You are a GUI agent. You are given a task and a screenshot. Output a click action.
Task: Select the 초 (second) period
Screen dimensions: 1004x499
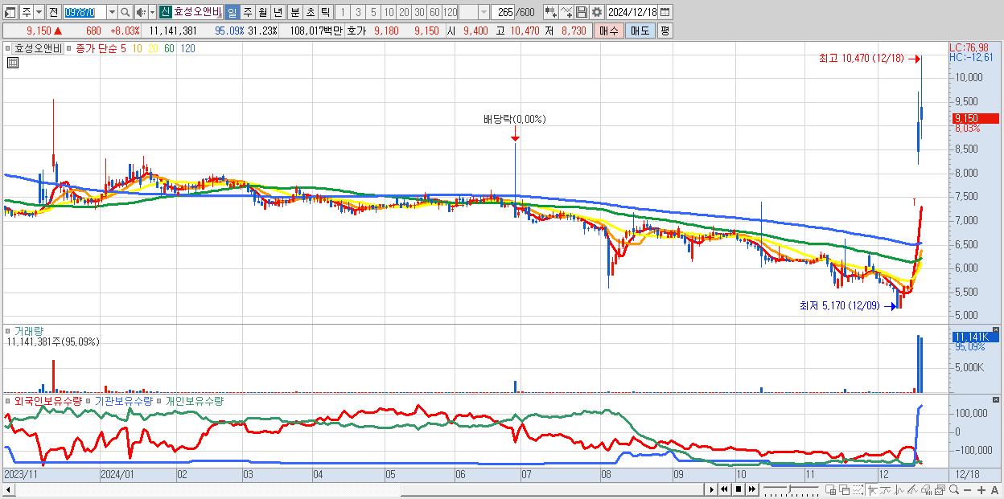pos(311,12)
